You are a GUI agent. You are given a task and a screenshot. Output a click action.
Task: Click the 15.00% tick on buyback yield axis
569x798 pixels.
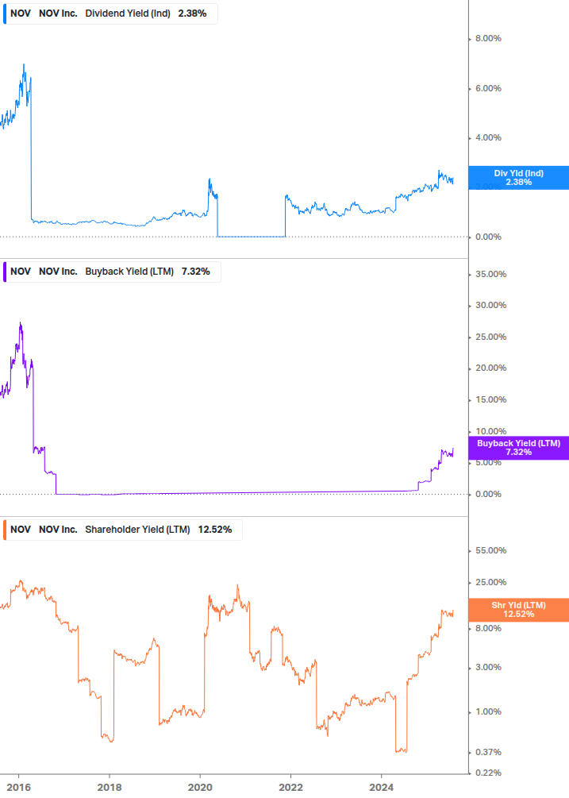tap(490, 399)
